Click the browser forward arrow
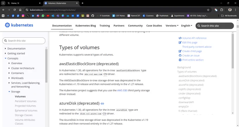The height and width of the screenshot is (127, 239). [x=9, y=10]
